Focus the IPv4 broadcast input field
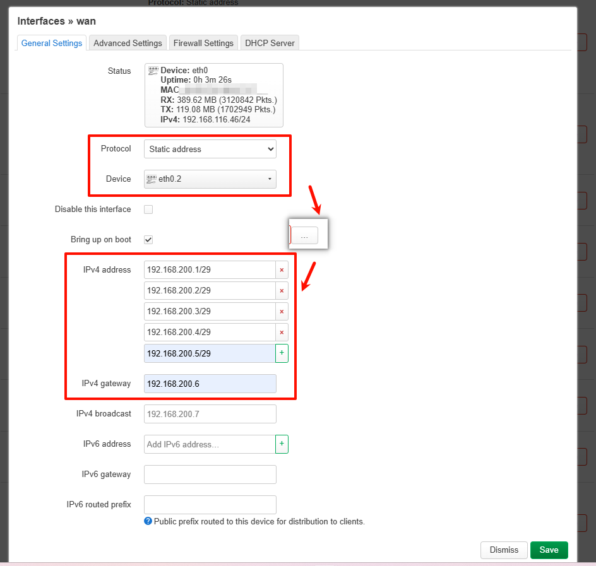 click(x=210, y=414)
